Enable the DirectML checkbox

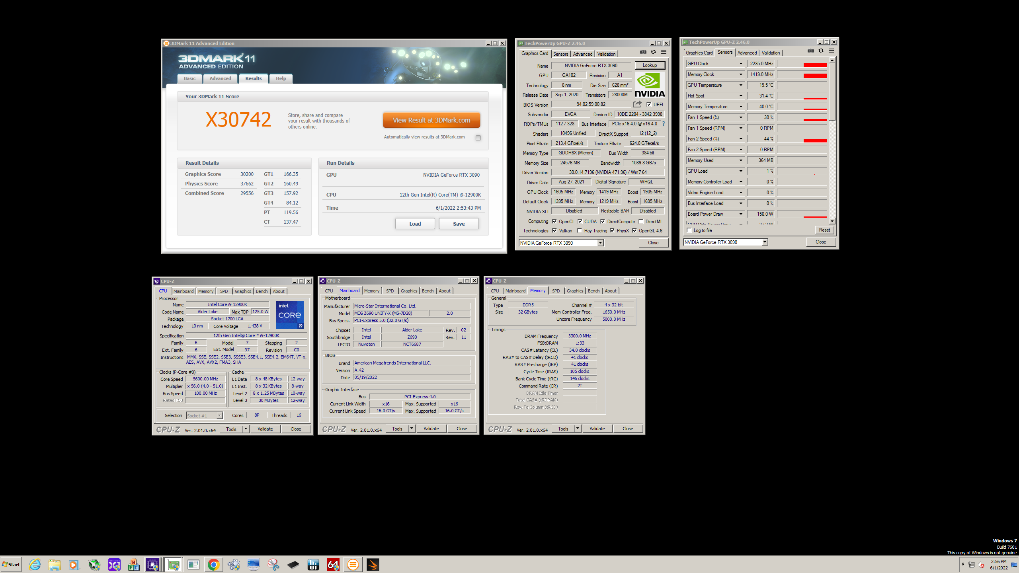641,221
